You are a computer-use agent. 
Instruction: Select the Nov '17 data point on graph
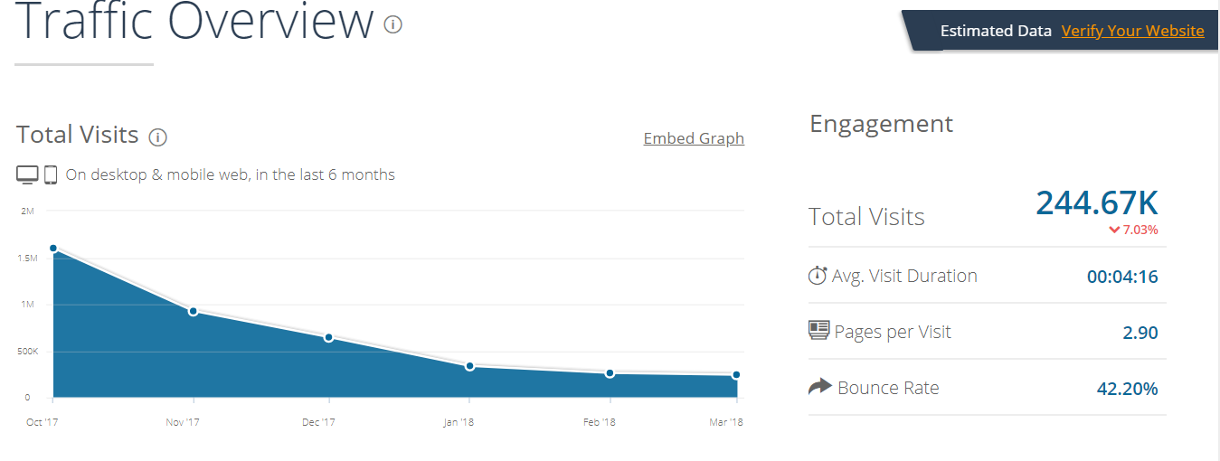[x=193, y=311]
